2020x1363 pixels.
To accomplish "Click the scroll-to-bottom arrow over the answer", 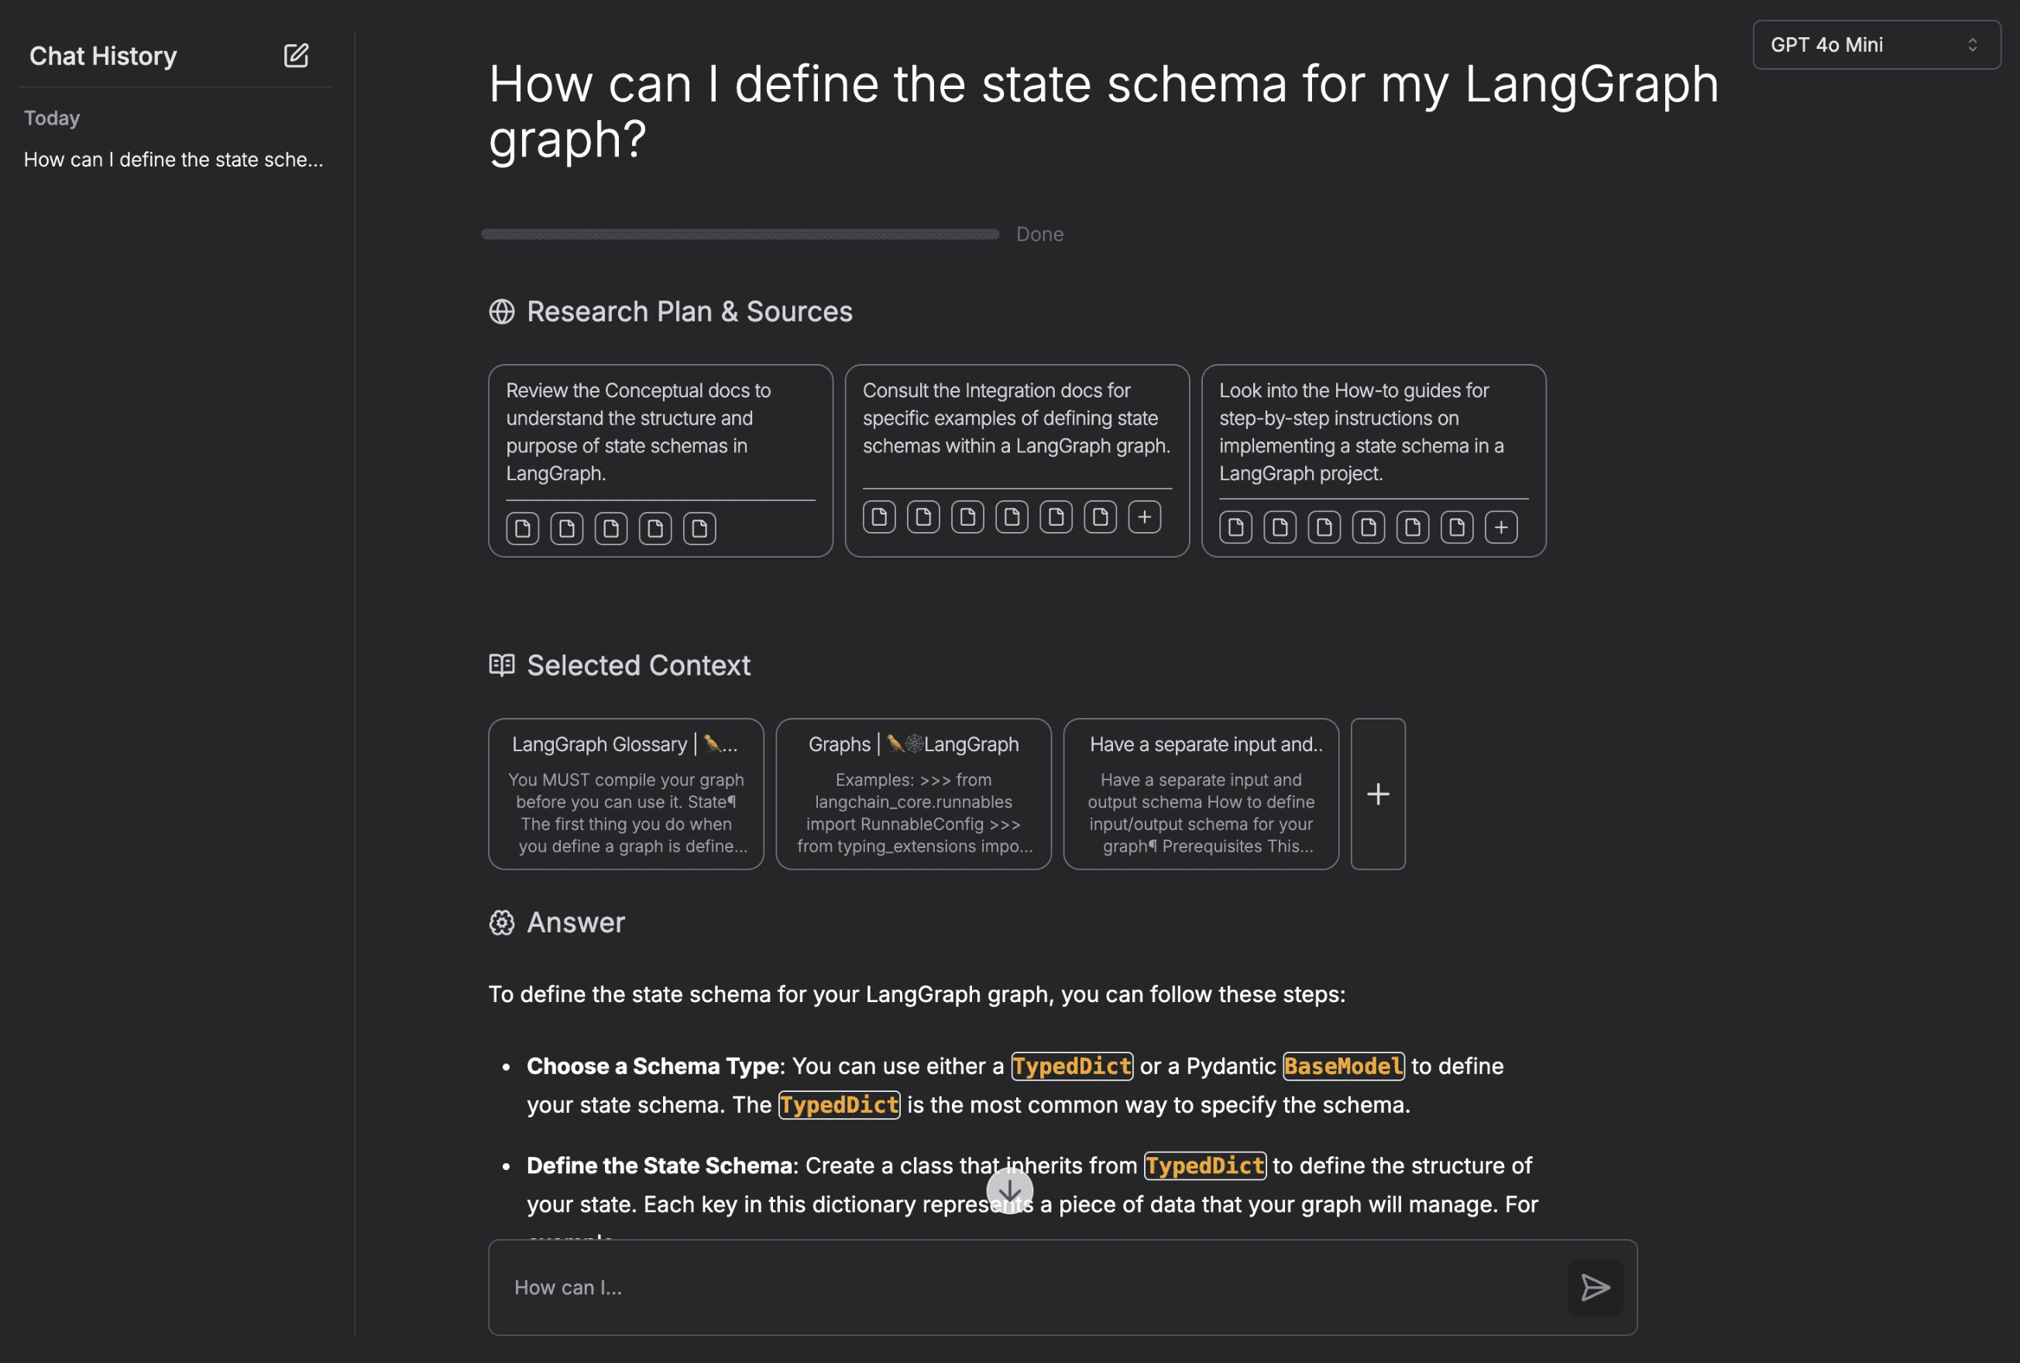I will 1008,1191.
